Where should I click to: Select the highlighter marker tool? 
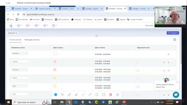76,94
